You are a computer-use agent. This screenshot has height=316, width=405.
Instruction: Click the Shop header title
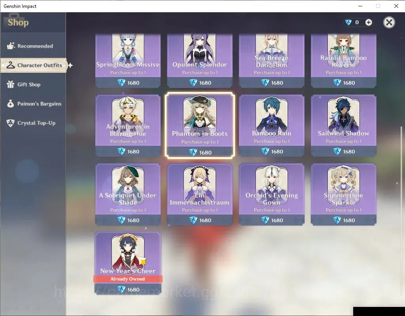tap(18, 23)
